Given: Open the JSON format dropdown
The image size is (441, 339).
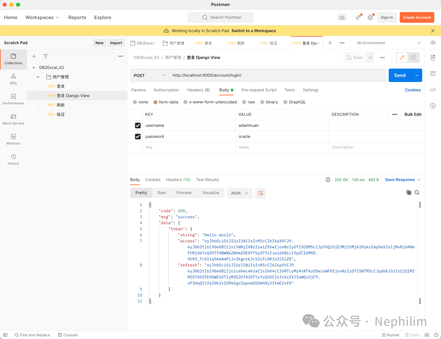Looking at the screenshot, I should (x=239, y=193).
